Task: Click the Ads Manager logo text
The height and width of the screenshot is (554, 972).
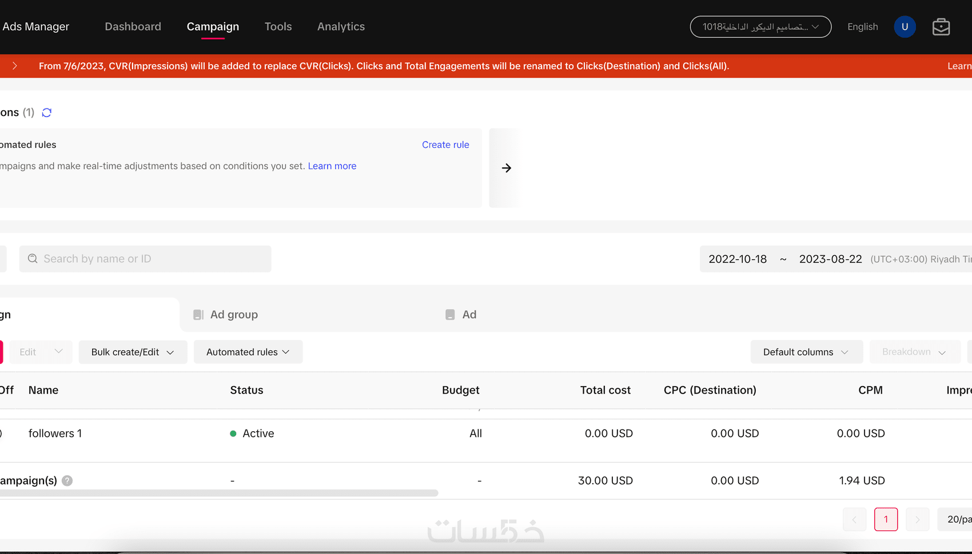Action: click(35, 27)
